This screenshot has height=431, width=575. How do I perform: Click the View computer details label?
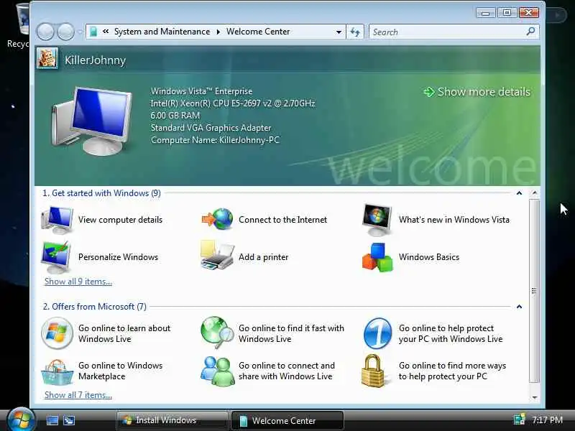[120, 220]
